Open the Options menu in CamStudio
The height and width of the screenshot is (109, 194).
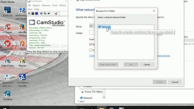tap(46, 5)
